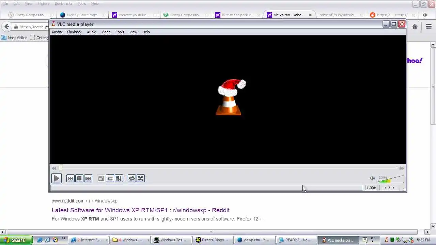This screenshot has width=436, height=245.
Task: Click the page scroll down arrow
Action: [433, 226]
